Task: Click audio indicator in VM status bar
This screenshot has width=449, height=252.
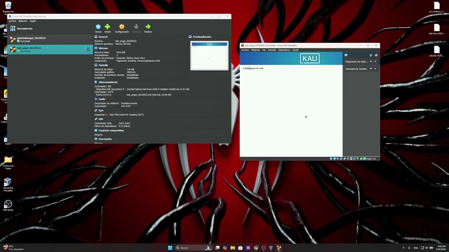Action: (x=338, y=159)
